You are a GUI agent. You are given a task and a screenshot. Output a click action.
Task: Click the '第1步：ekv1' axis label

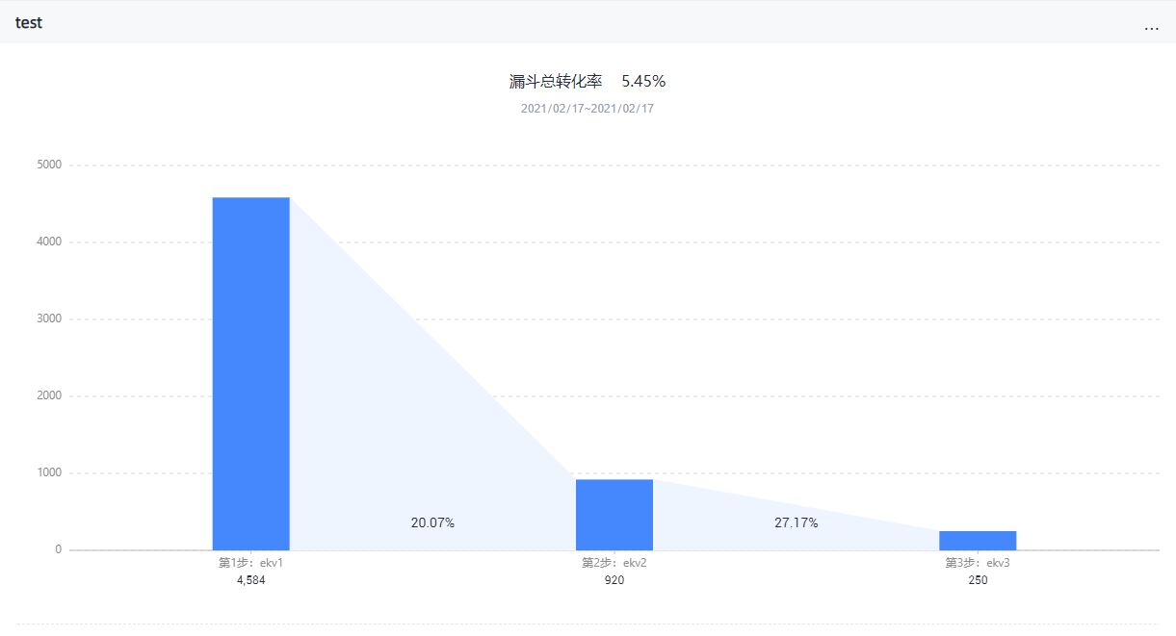250,563
